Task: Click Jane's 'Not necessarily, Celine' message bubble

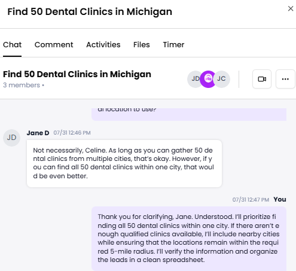Action: coord(124,163)
